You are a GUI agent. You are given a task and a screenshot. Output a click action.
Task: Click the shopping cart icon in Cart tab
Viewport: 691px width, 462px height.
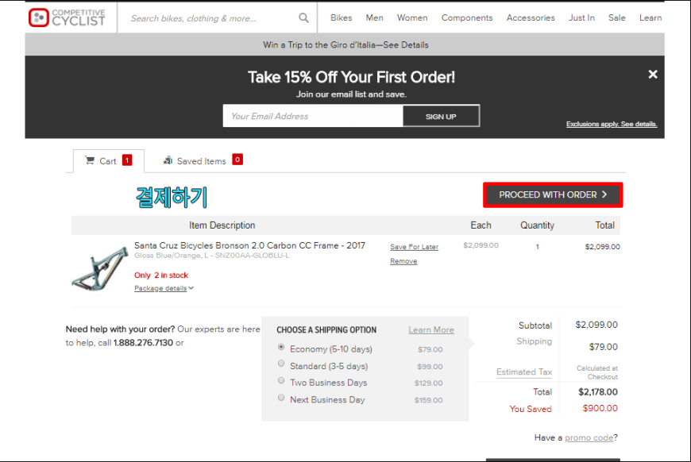(90, 160)
